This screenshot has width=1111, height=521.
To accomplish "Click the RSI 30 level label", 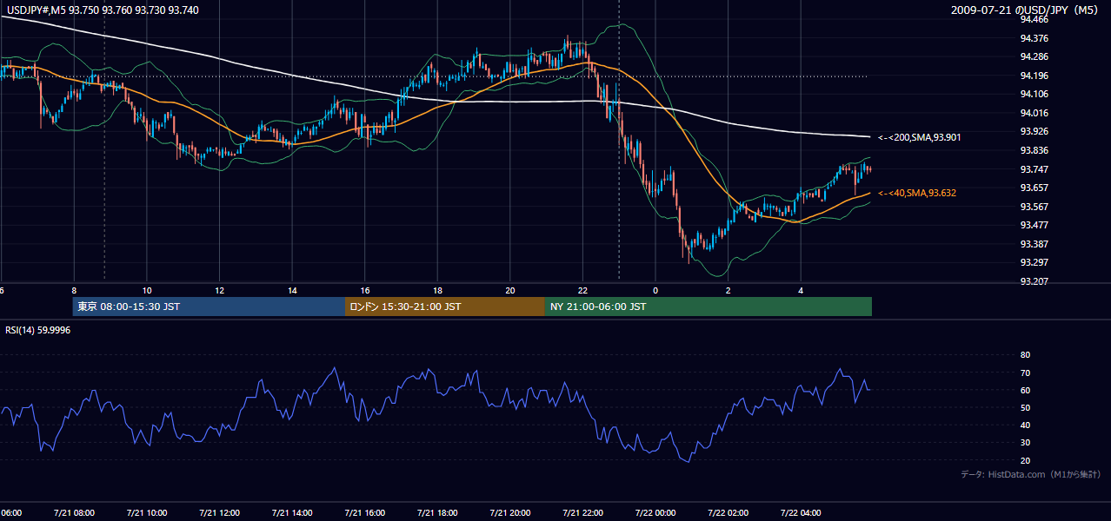I will 1025,443.
